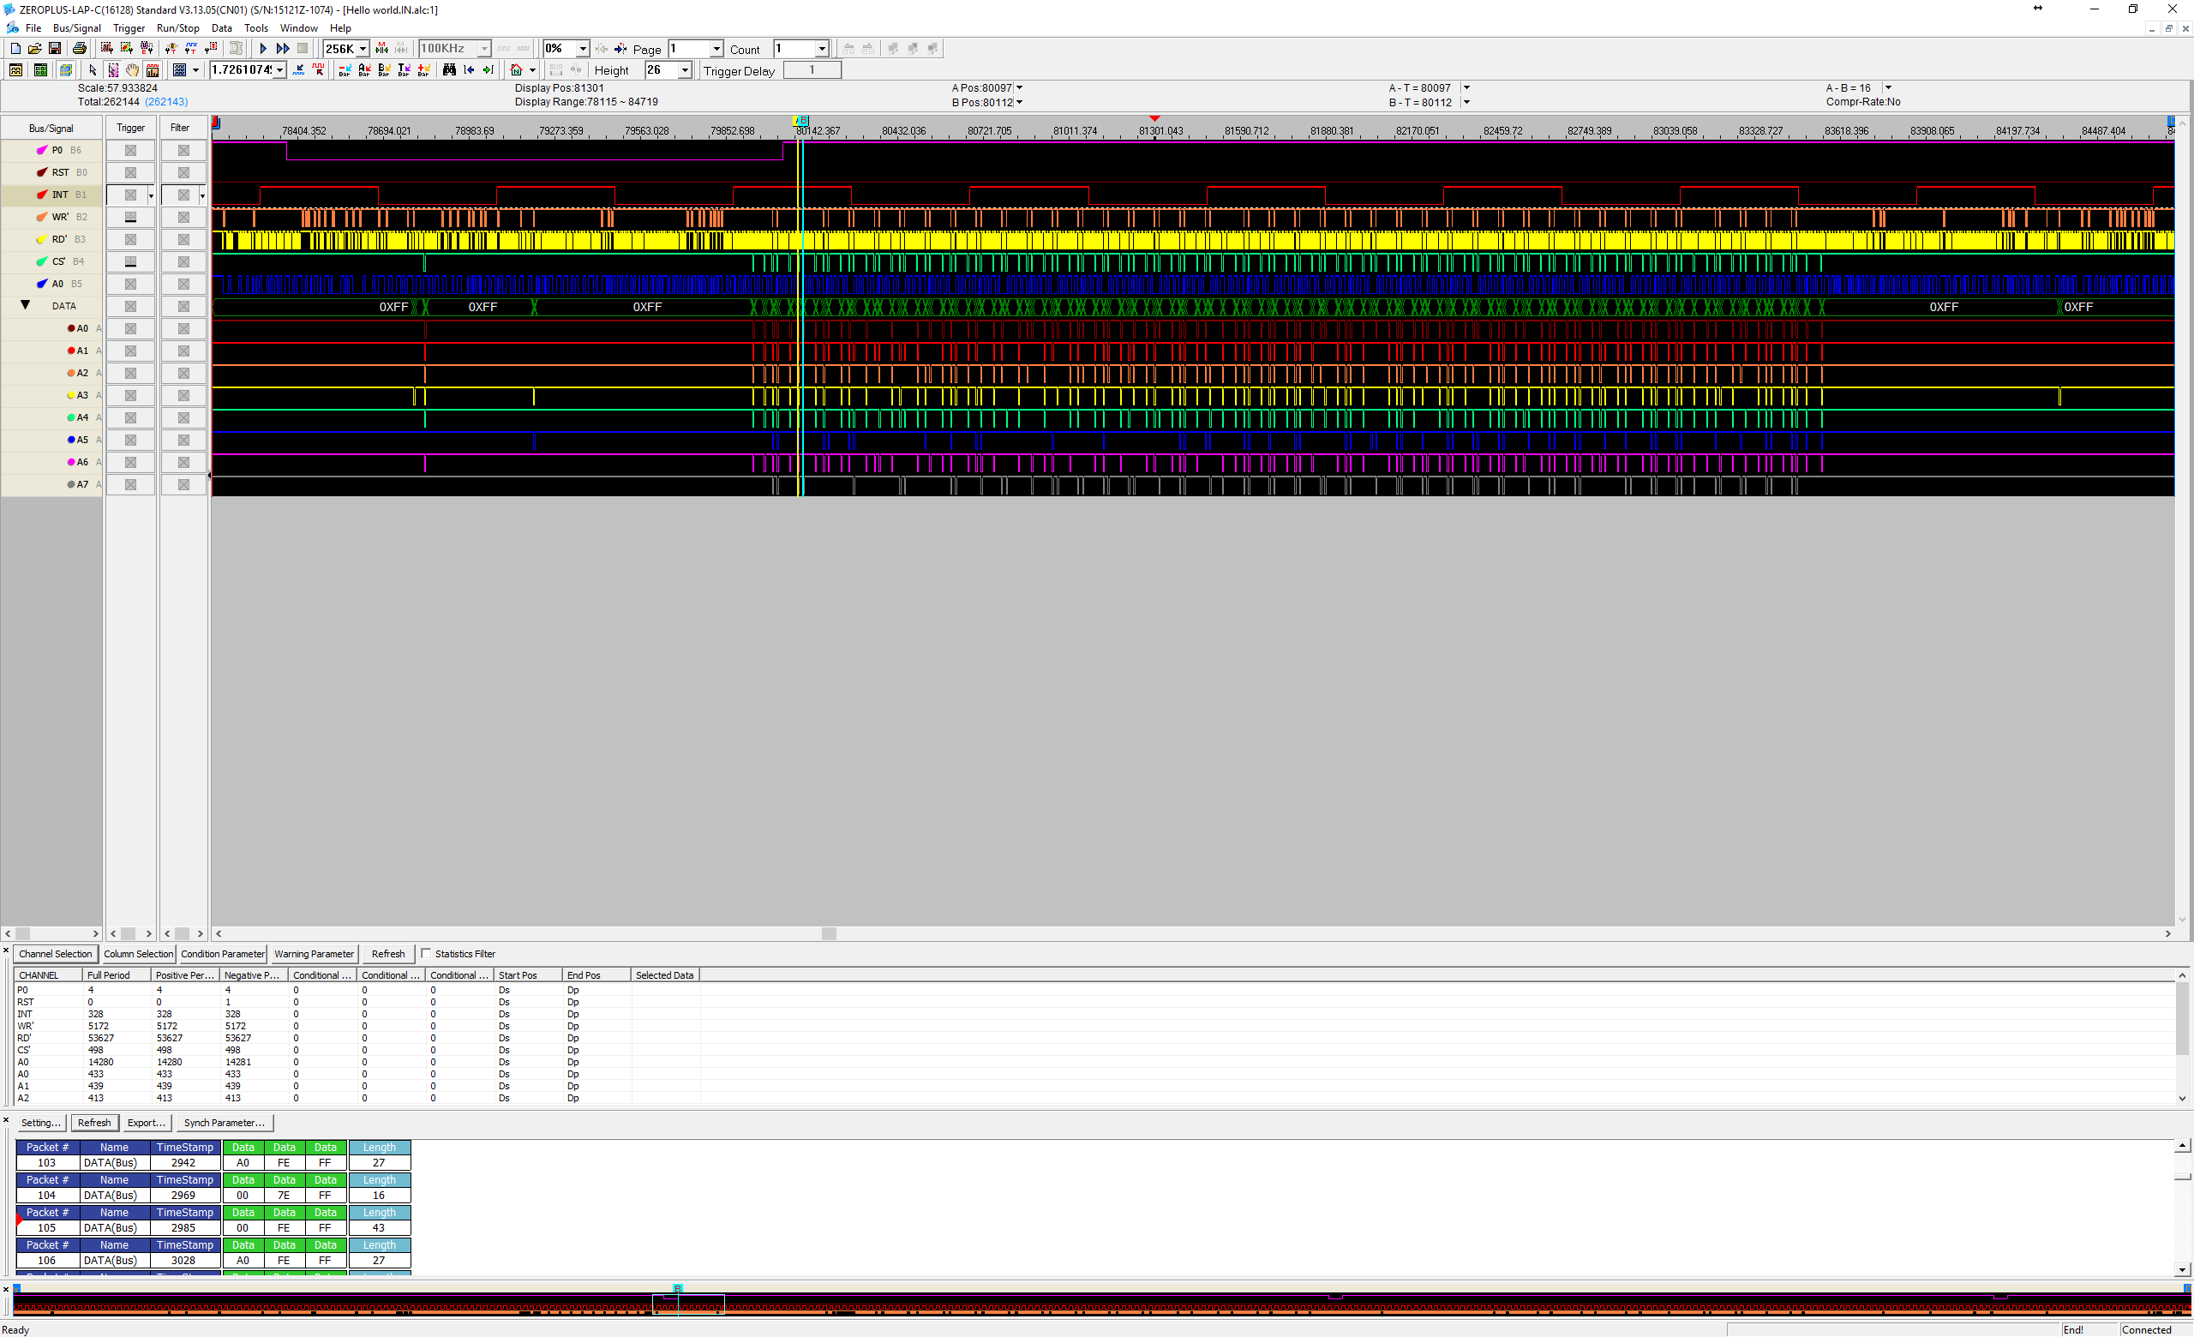Start repetitive run capture

(282, 49)
